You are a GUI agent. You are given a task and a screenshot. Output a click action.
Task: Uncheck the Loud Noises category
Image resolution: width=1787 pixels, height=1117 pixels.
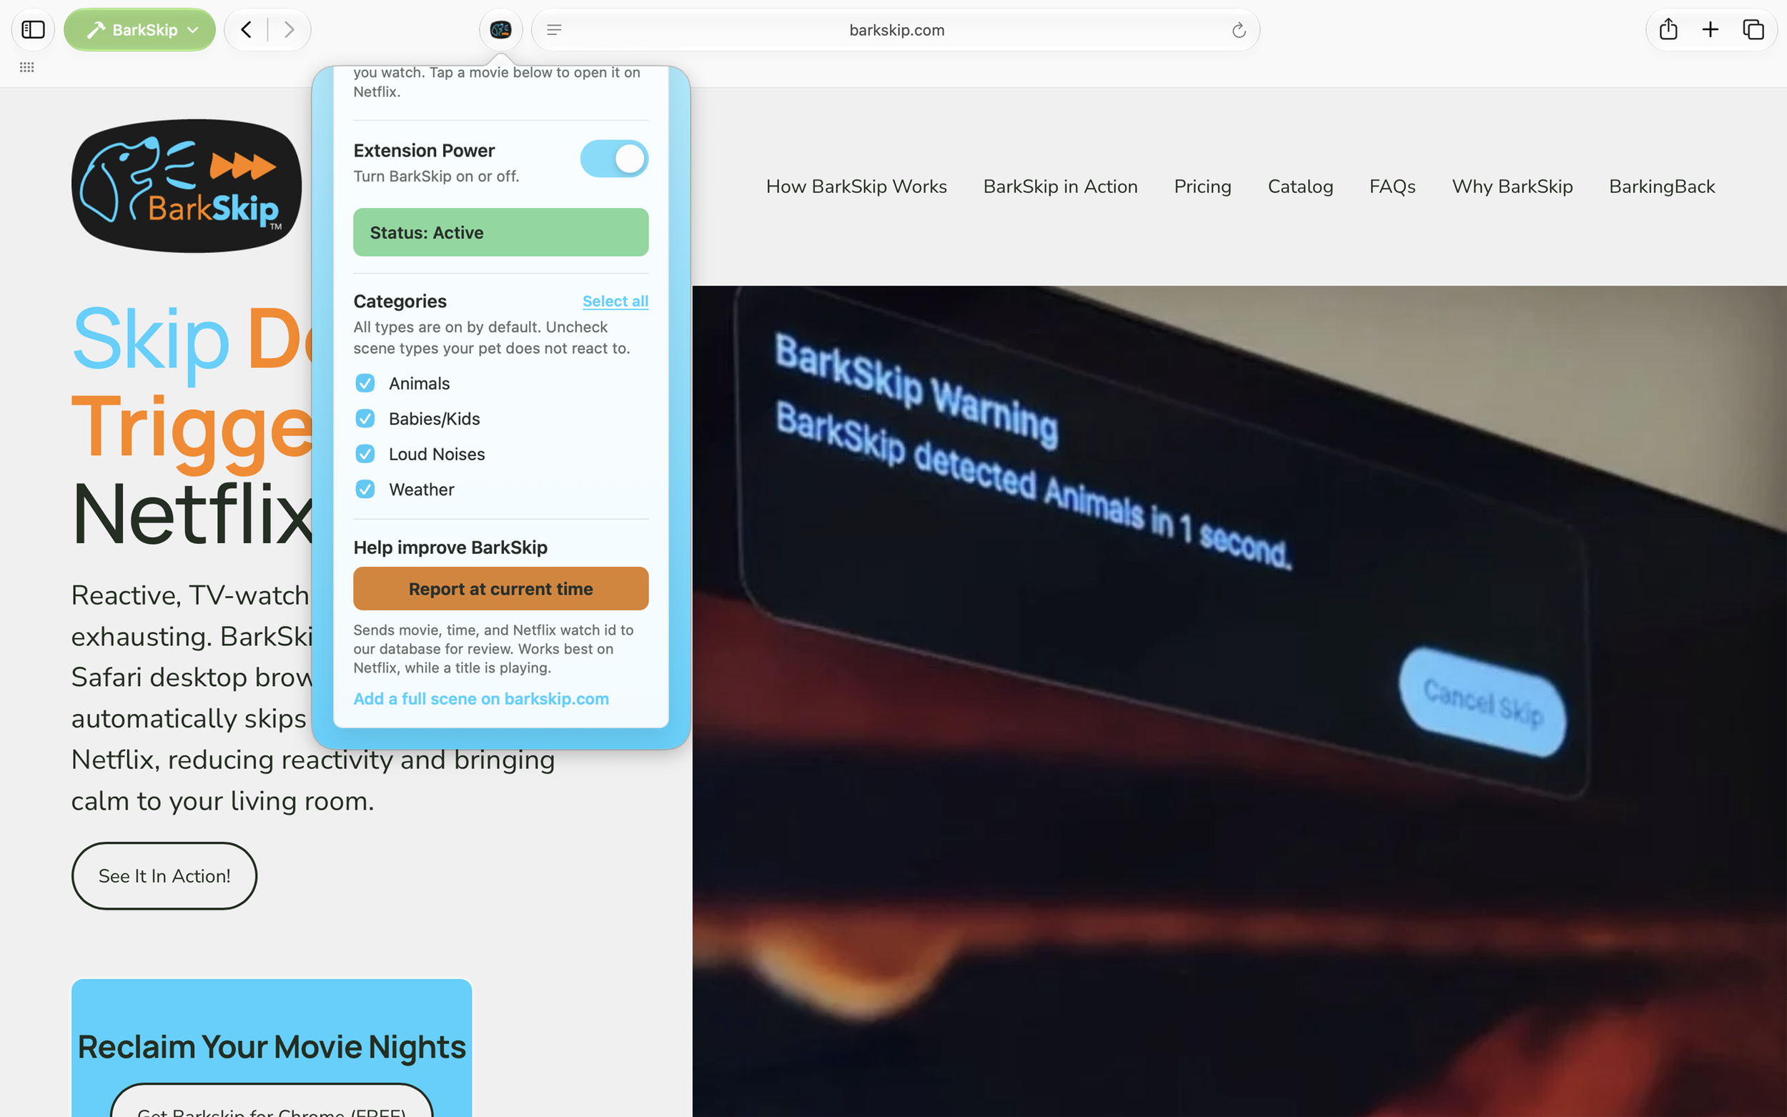click(x=365, y=454)
